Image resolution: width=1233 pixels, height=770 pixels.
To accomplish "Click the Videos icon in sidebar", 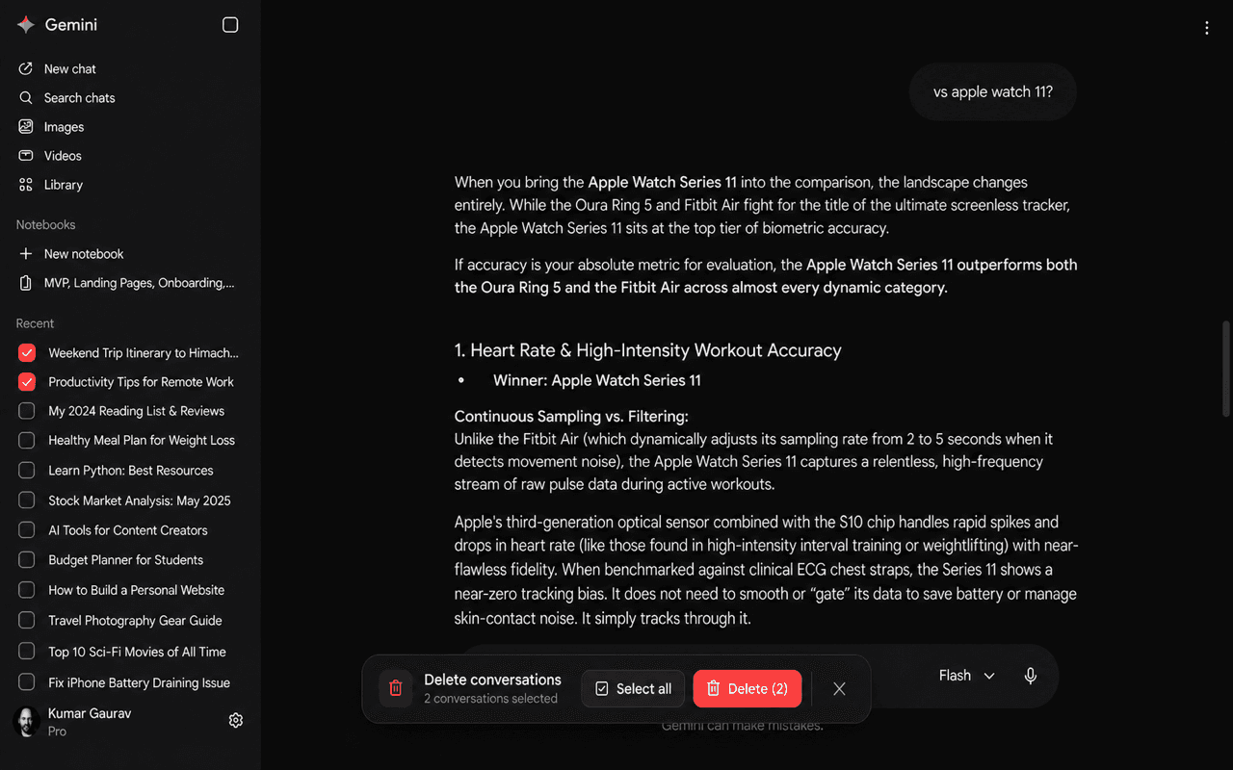I will point(26,156).
